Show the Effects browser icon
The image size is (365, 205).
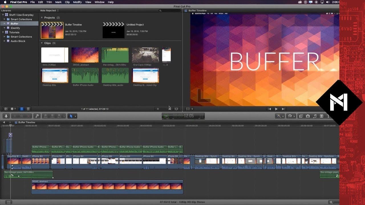pos(301,116)
